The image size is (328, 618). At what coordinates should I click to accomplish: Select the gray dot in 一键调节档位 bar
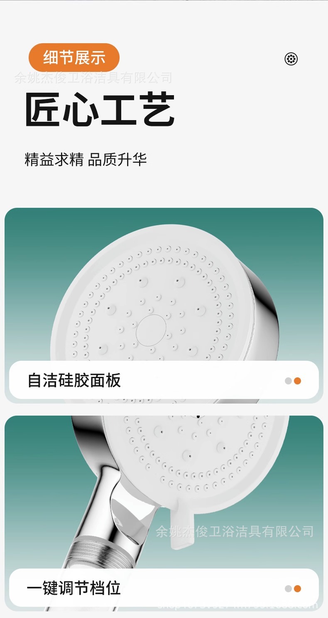point(288,588)
